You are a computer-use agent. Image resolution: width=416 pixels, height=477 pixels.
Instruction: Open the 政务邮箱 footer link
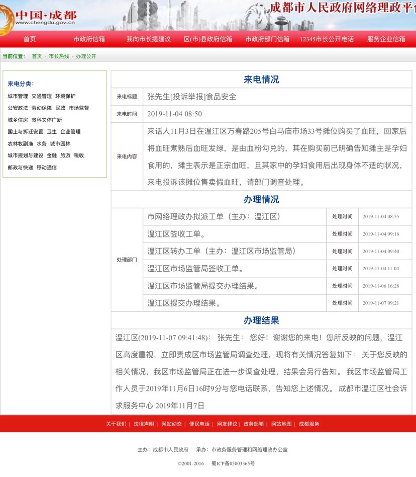point(254,424)
